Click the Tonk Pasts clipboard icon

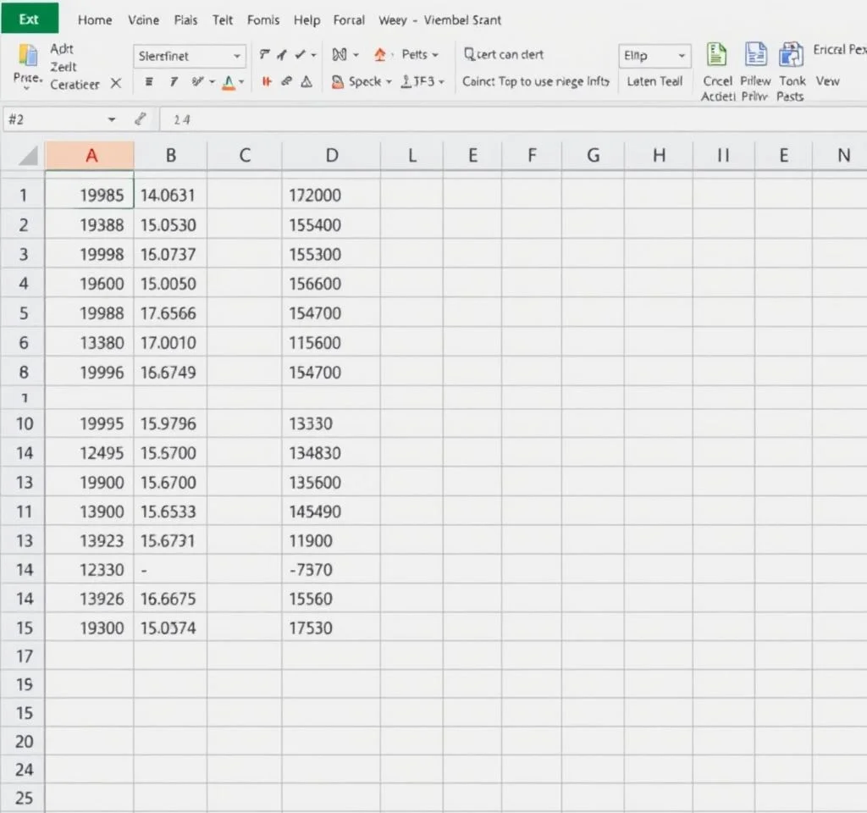[x=791, y=54]
